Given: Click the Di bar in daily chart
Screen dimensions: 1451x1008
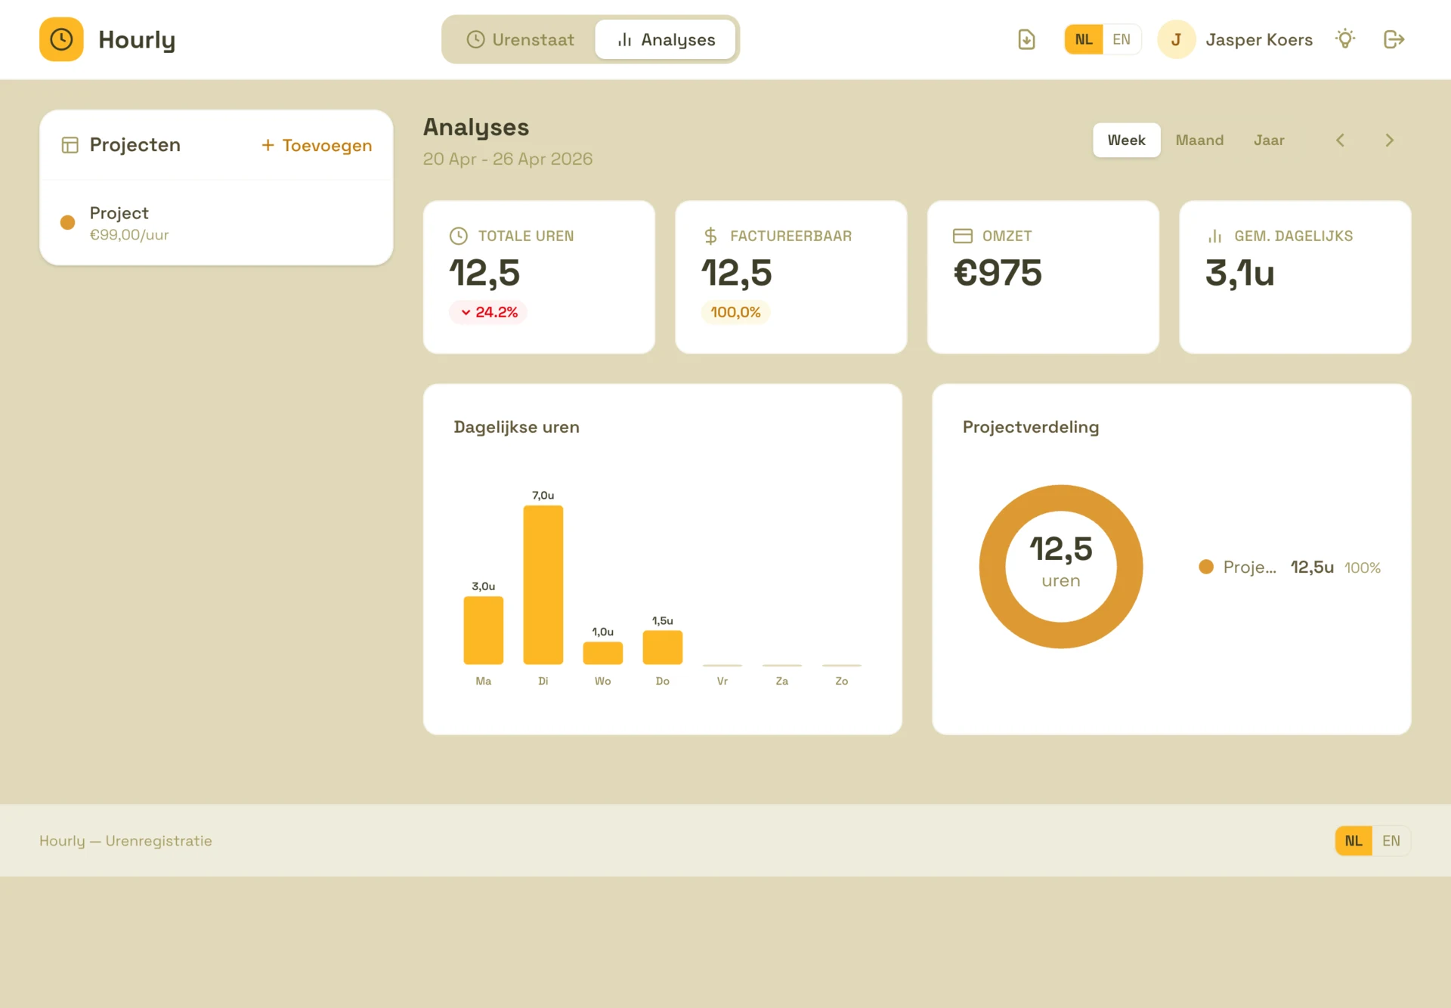Looking at the screenshot, I should point(543,585).
